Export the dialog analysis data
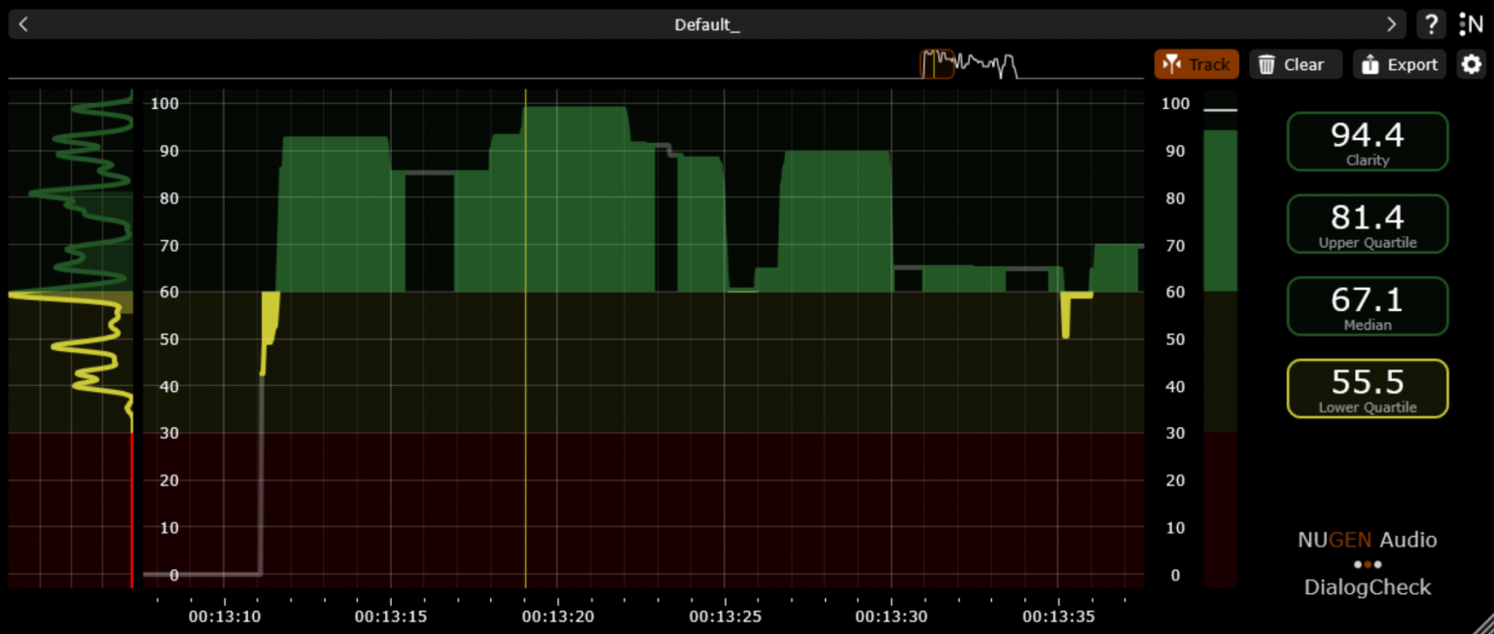 pos(1399,64)
